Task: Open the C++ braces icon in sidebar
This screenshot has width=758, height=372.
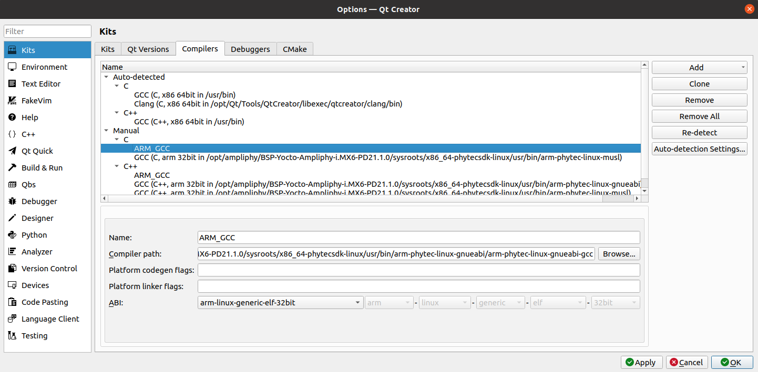Action: 12,134
